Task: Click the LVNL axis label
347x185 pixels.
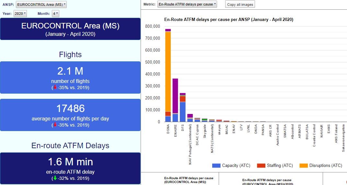Action: [249, 128]
